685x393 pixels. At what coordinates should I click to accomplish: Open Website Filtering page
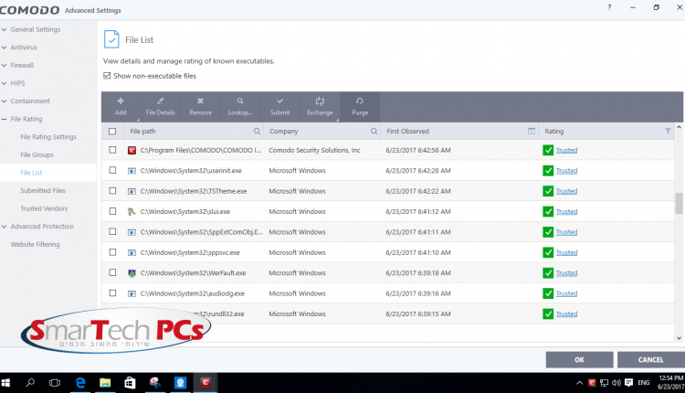35,244
